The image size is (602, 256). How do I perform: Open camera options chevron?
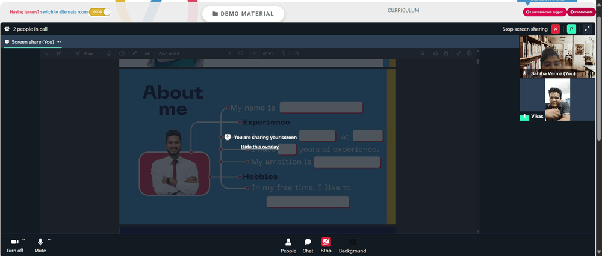coord(23,240)
